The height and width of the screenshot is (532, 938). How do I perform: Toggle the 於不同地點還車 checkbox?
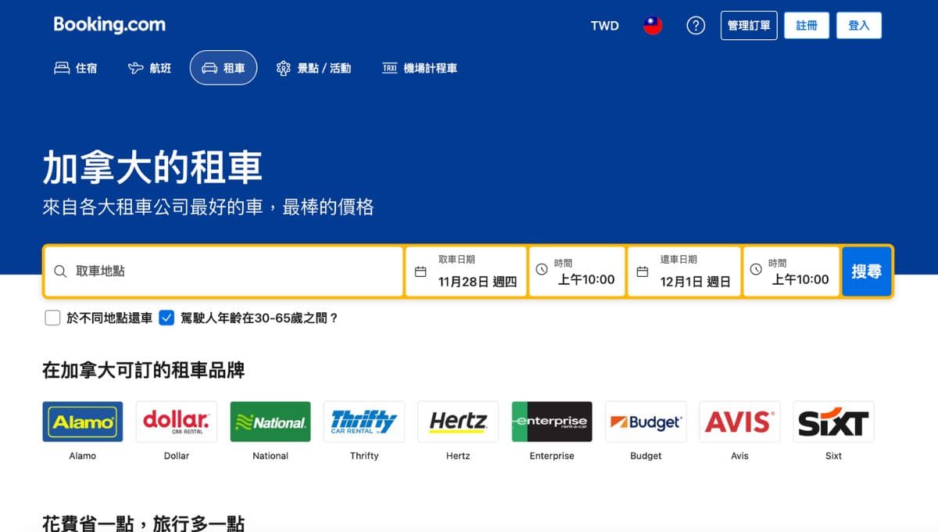[52, 318]
